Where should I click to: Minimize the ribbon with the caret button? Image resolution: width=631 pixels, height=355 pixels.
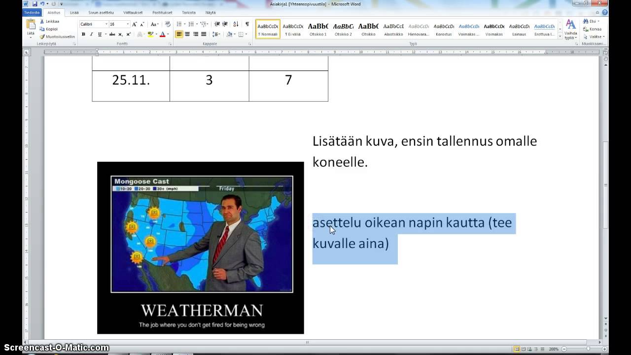[x=598, y=12]
